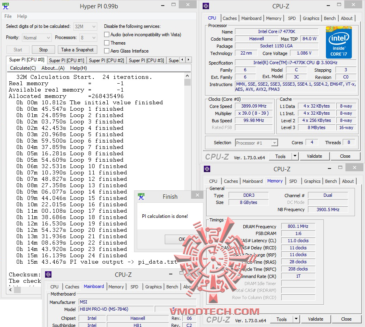Click the CPU-Z icon on the Mainboard window
This screenshot has height=327, width=365.
48,274
